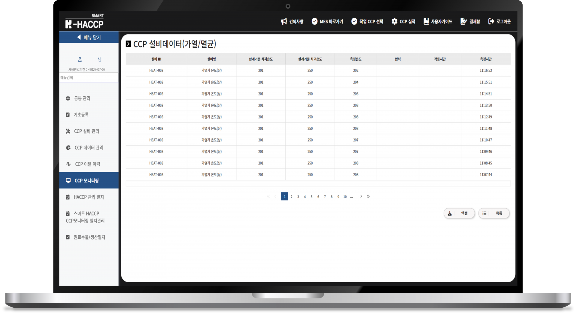Image resolution: width=576 pixels, height=314 pixels.
Task: Log out via the 로그아웃 link
Action: point(499,21)
